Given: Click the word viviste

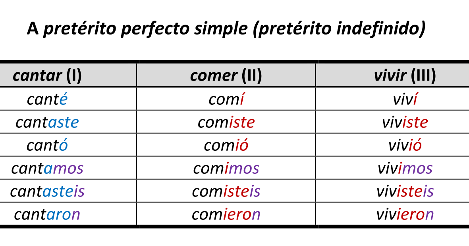Looking at the screenshot, I should [x=405, y=122].
